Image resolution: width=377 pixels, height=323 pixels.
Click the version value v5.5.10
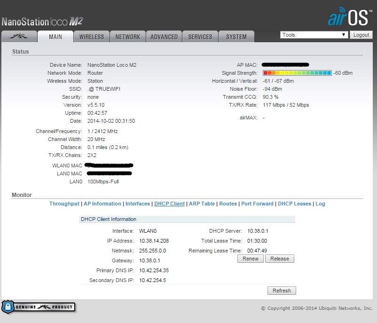click(x=96, y=105)
